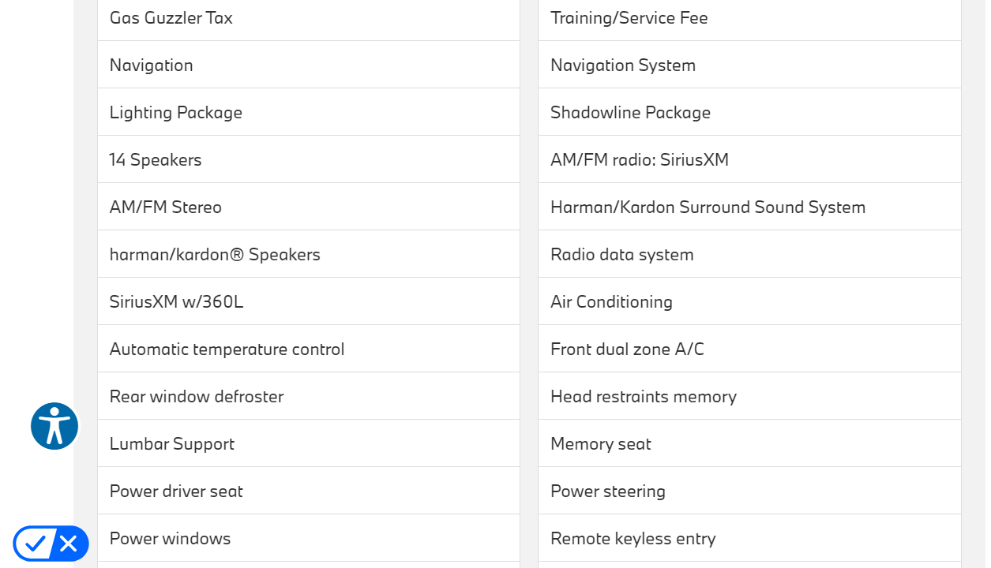Click Harman/Kardon Surround Sound System item
This screenshot has height=568, width=991.
[x=708, y=207]
